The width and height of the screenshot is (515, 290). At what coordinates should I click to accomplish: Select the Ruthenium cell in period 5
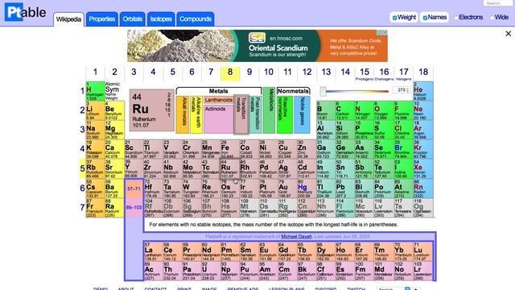[x=230, y=169]
